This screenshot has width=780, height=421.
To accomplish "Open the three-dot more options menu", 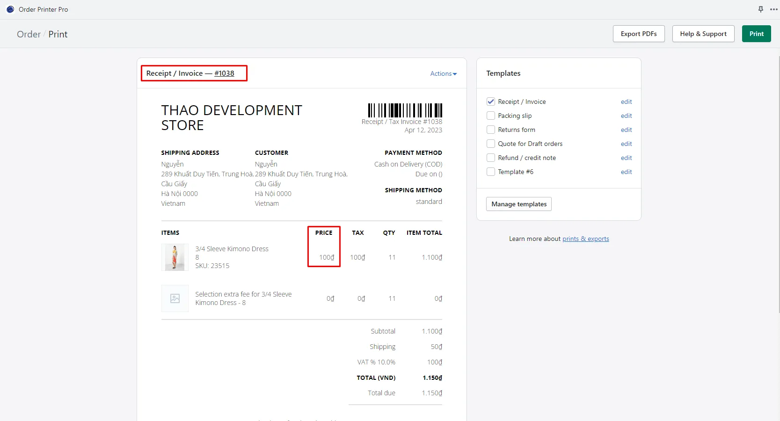I will [774, 9].
